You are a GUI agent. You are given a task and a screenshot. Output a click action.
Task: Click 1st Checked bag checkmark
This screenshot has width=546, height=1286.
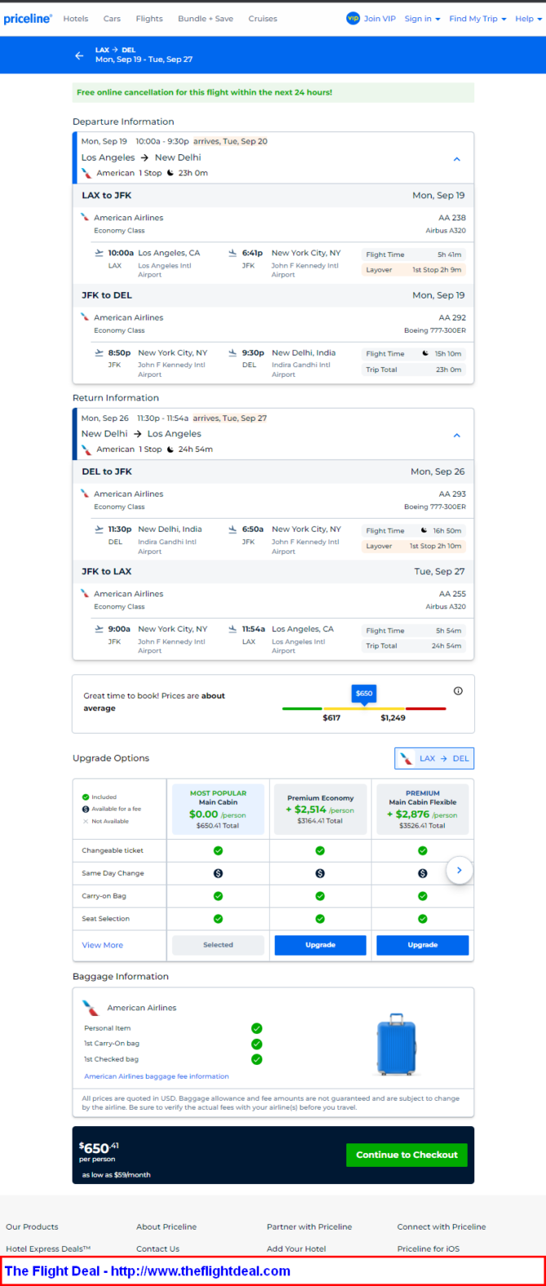click(257, 1059)
